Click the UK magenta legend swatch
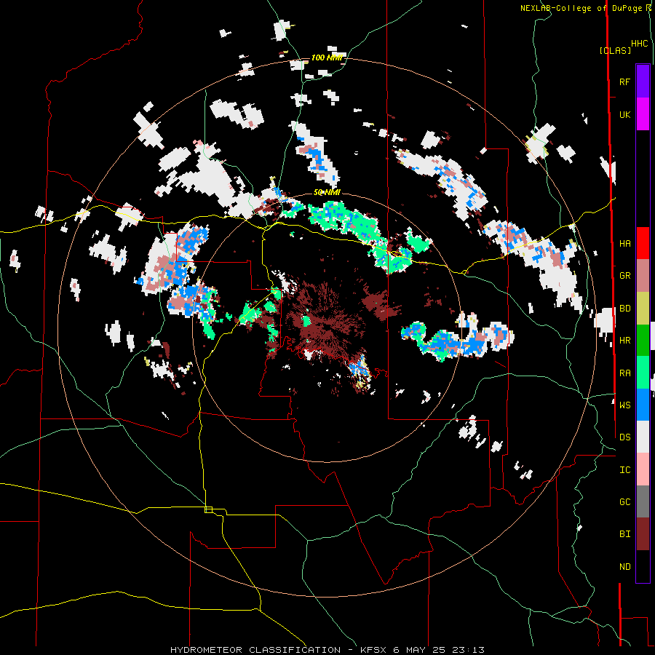Viewport: 655px width, 655px height. [643, 114]
